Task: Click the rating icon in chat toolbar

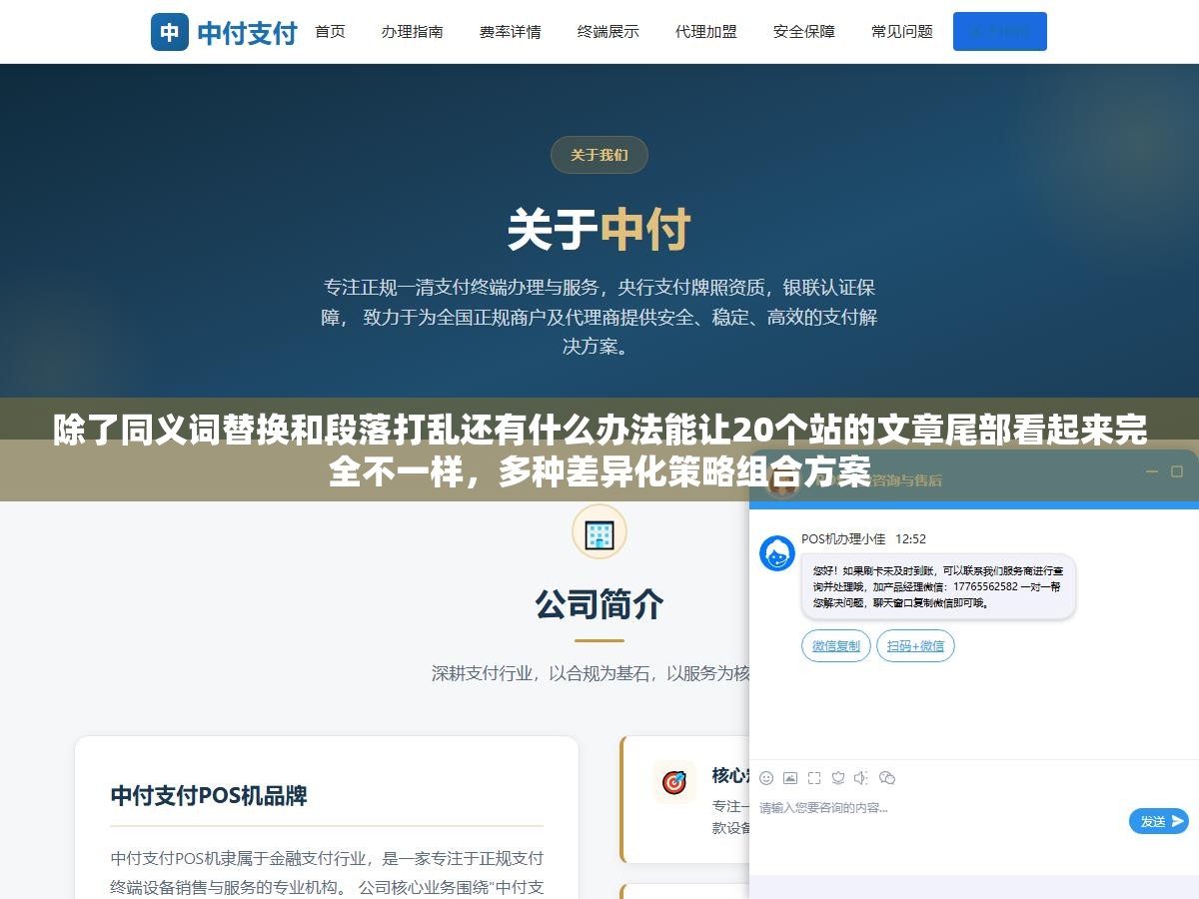Action: pyautogui.click(x=838, y=778)
